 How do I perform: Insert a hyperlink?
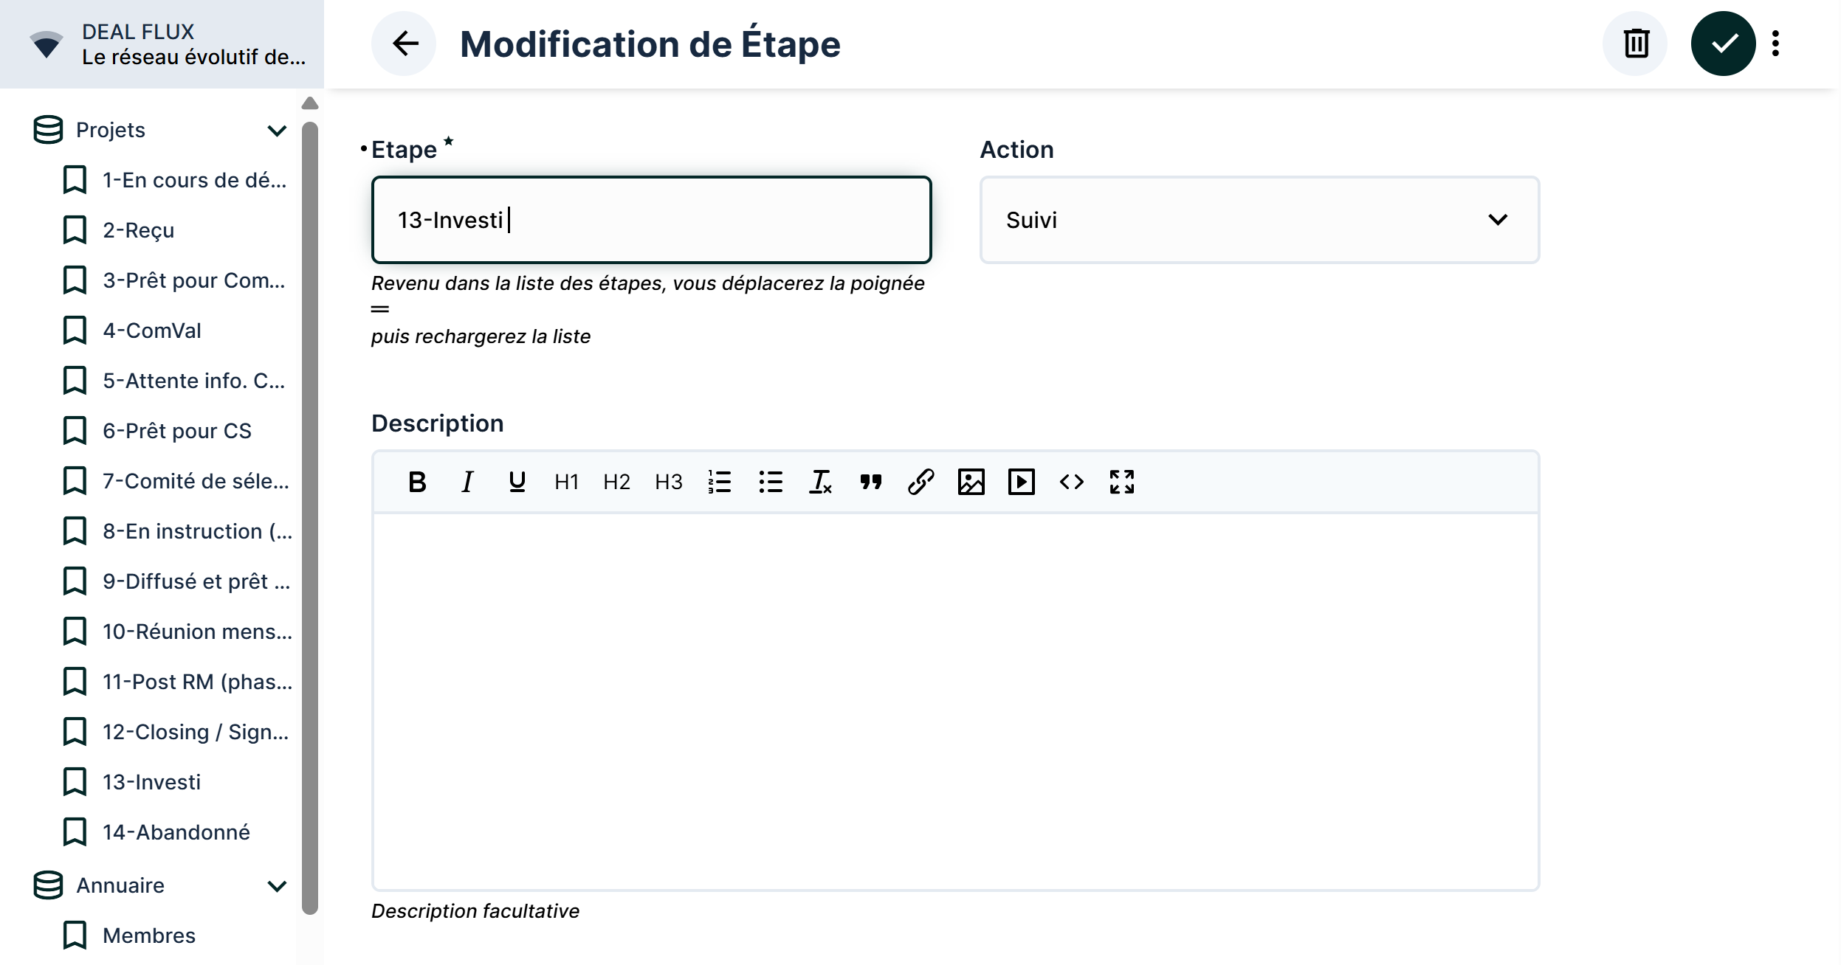pyautogui.click(x=921, y=482)
